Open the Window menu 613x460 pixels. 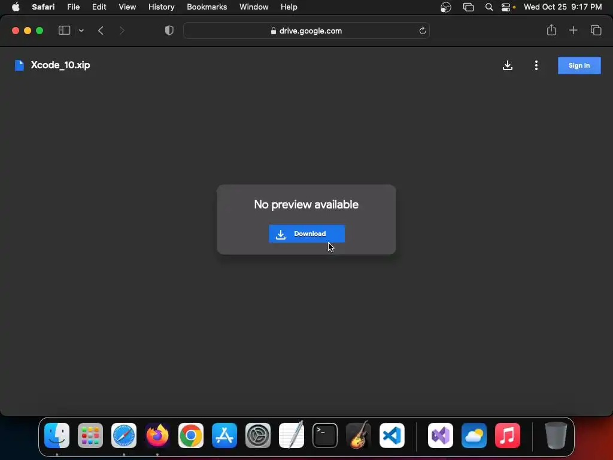click(254, 7)
